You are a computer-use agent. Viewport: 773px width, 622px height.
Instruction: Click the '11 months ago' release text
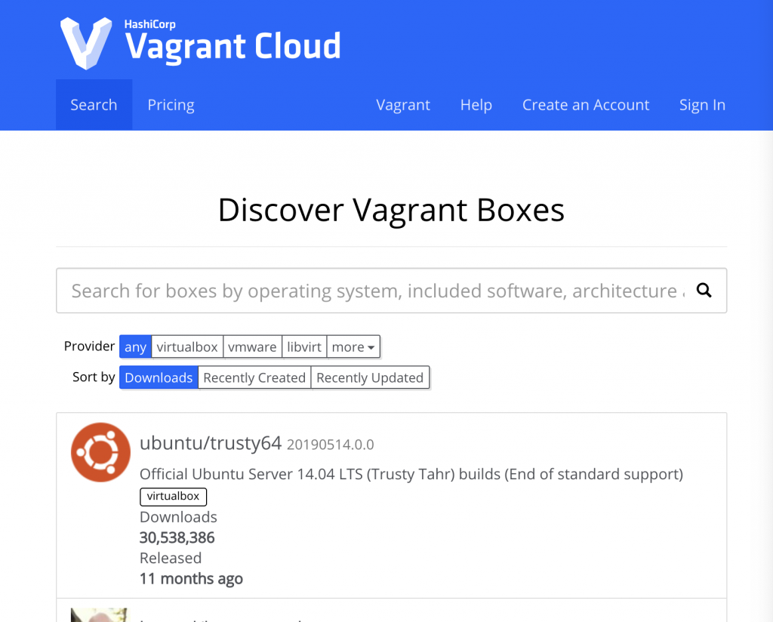(x=191, y=578)
